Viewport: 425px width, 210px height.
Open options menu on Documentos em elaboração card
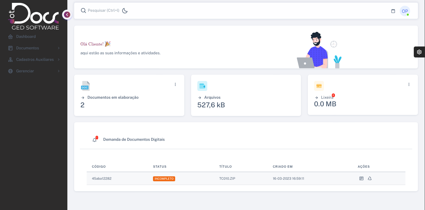[x=175, y=84]
